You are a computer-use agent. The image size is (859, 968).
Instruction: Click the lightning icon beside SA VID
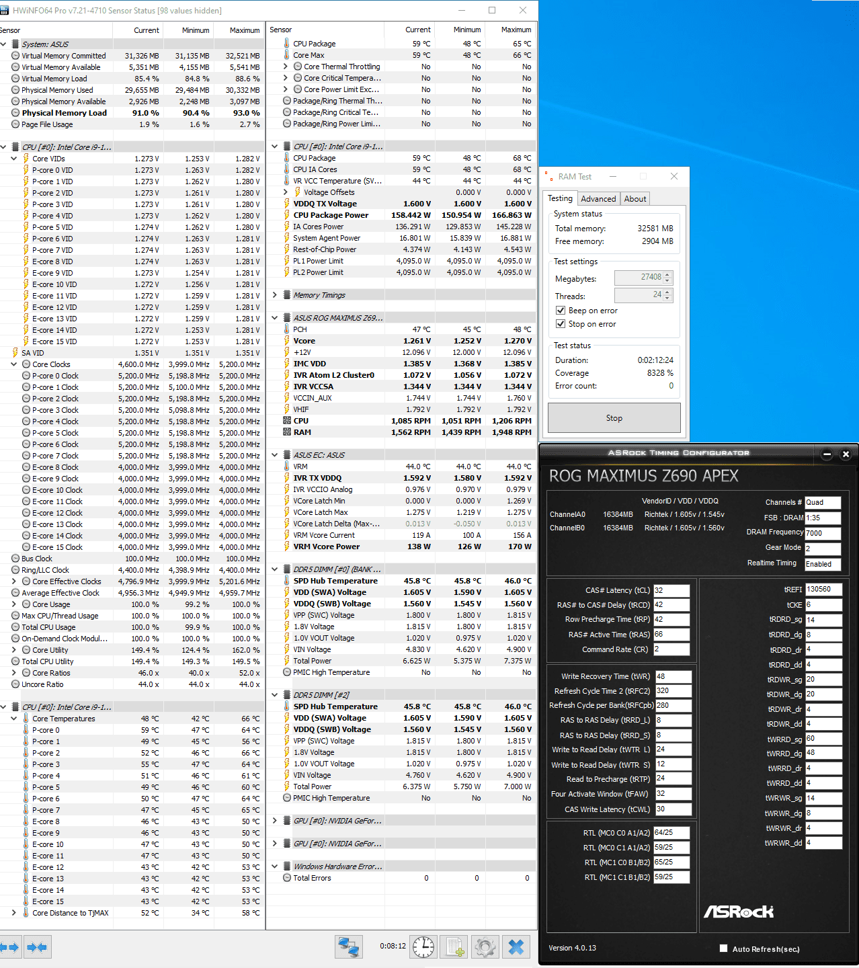pos(15,353)
